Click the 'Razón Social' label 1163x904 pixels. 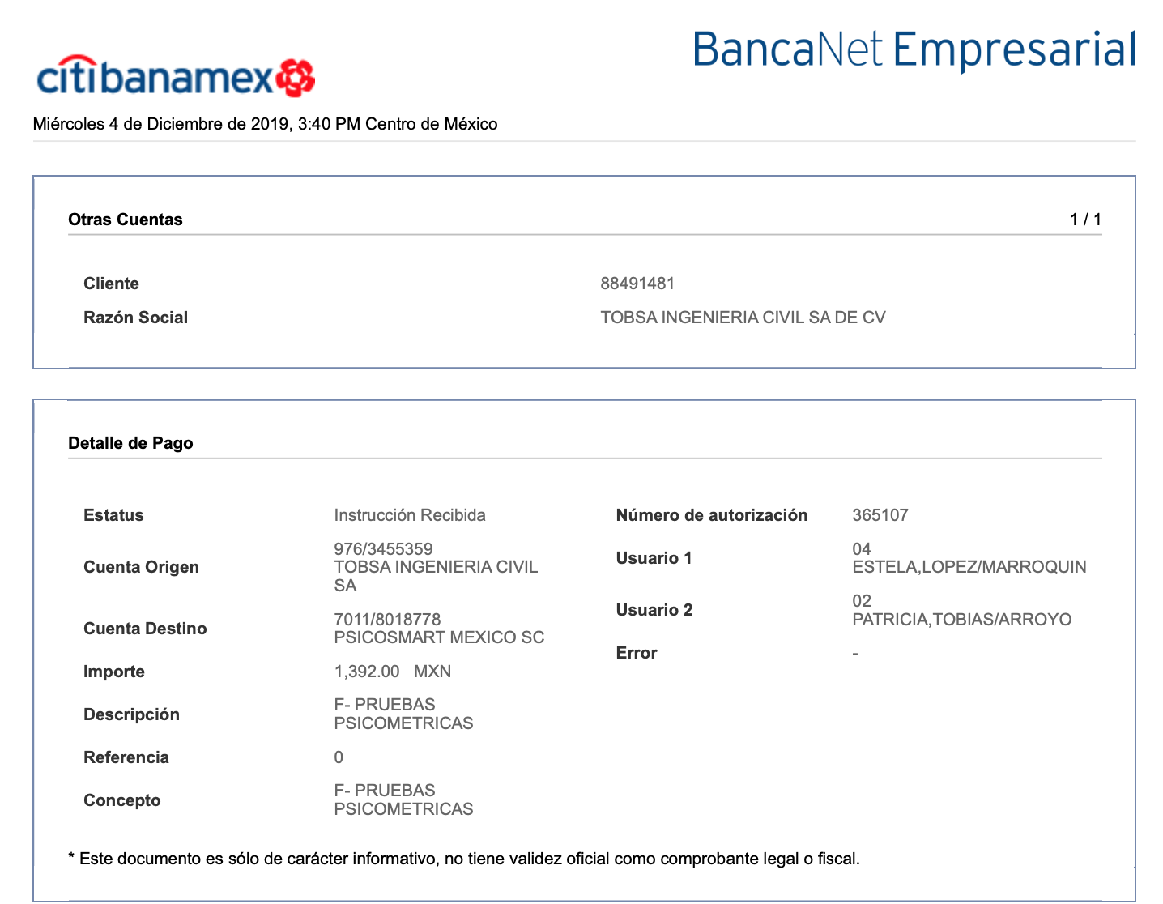click(135, 318)
